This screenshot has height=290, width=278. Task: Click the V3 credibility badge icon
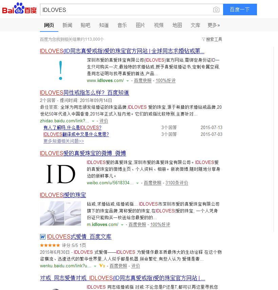tap(102, 266)
